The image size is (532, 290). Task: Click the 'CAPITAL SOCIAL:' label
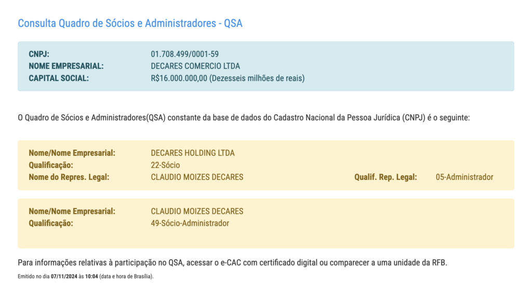[x=59, y=78]
